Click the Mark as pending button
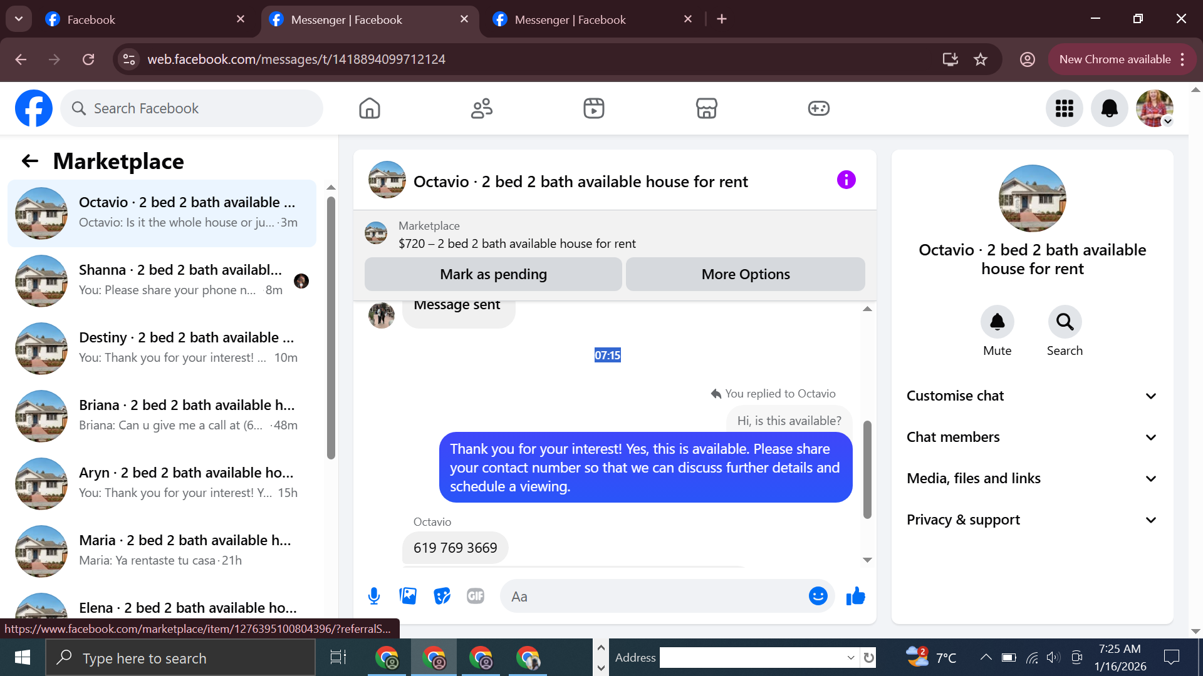Screen dimensions: 1203x676 pos(493,274)
